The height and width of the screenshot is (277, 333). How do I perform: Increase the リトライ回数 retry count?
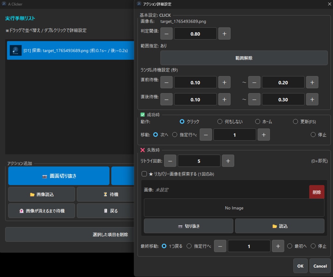(x=228, y=161)
